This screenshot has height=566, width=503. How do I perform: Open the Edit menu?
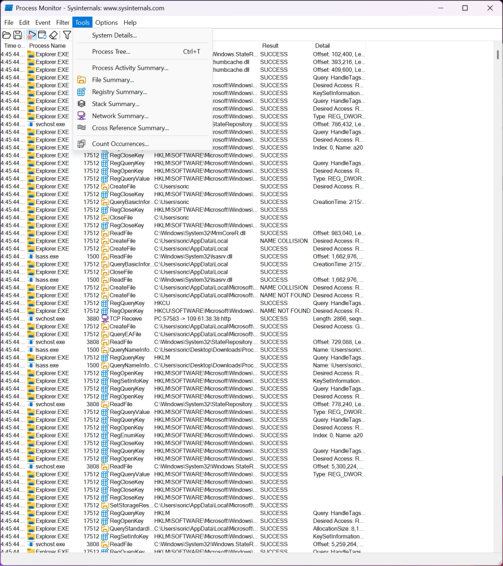pos(24,22)
